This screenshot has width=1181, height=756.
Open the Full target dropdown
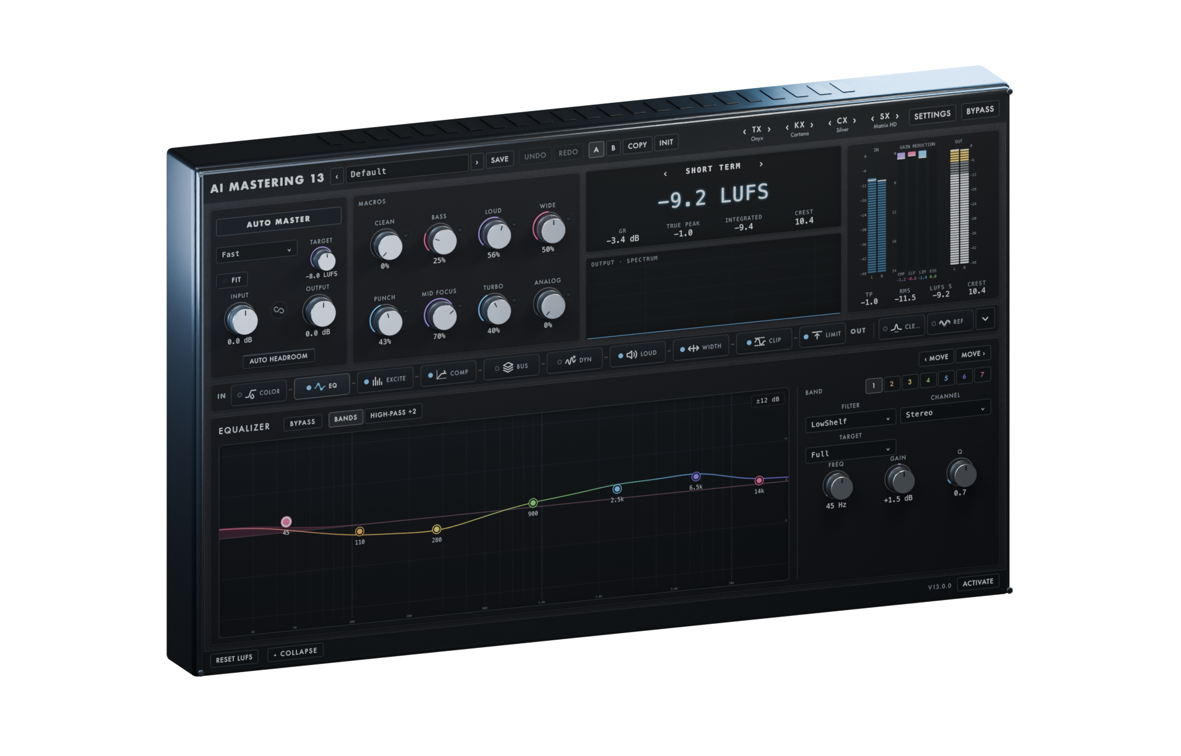[850, 451]
